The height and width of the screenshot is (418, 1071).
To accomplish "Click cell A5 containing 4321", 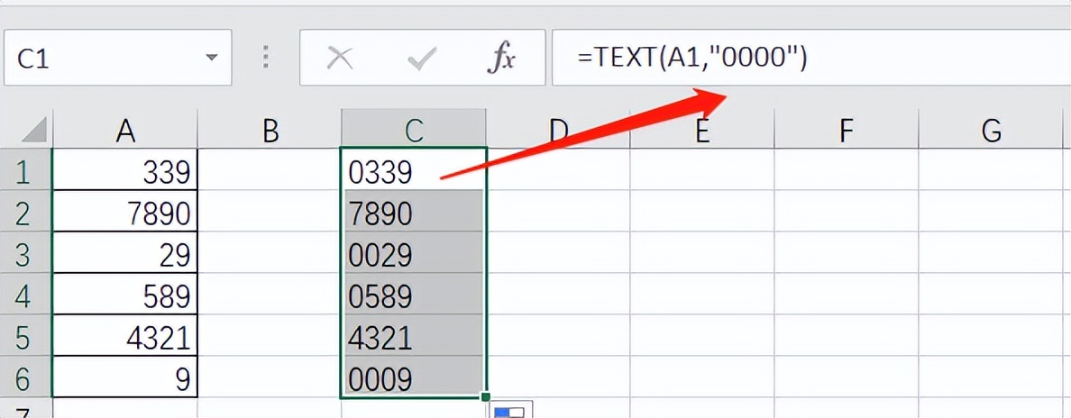I will [x=125, y=337].
